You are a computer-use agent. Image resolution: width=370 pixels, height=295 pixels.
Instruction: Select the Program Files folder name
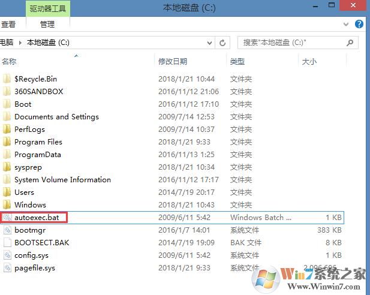coord(38,142)
